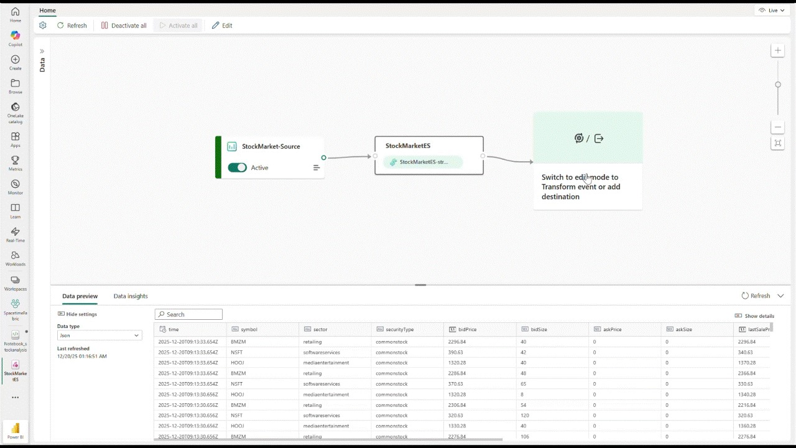Click the fit-to-view icon on the canvas

coord(777,143)
